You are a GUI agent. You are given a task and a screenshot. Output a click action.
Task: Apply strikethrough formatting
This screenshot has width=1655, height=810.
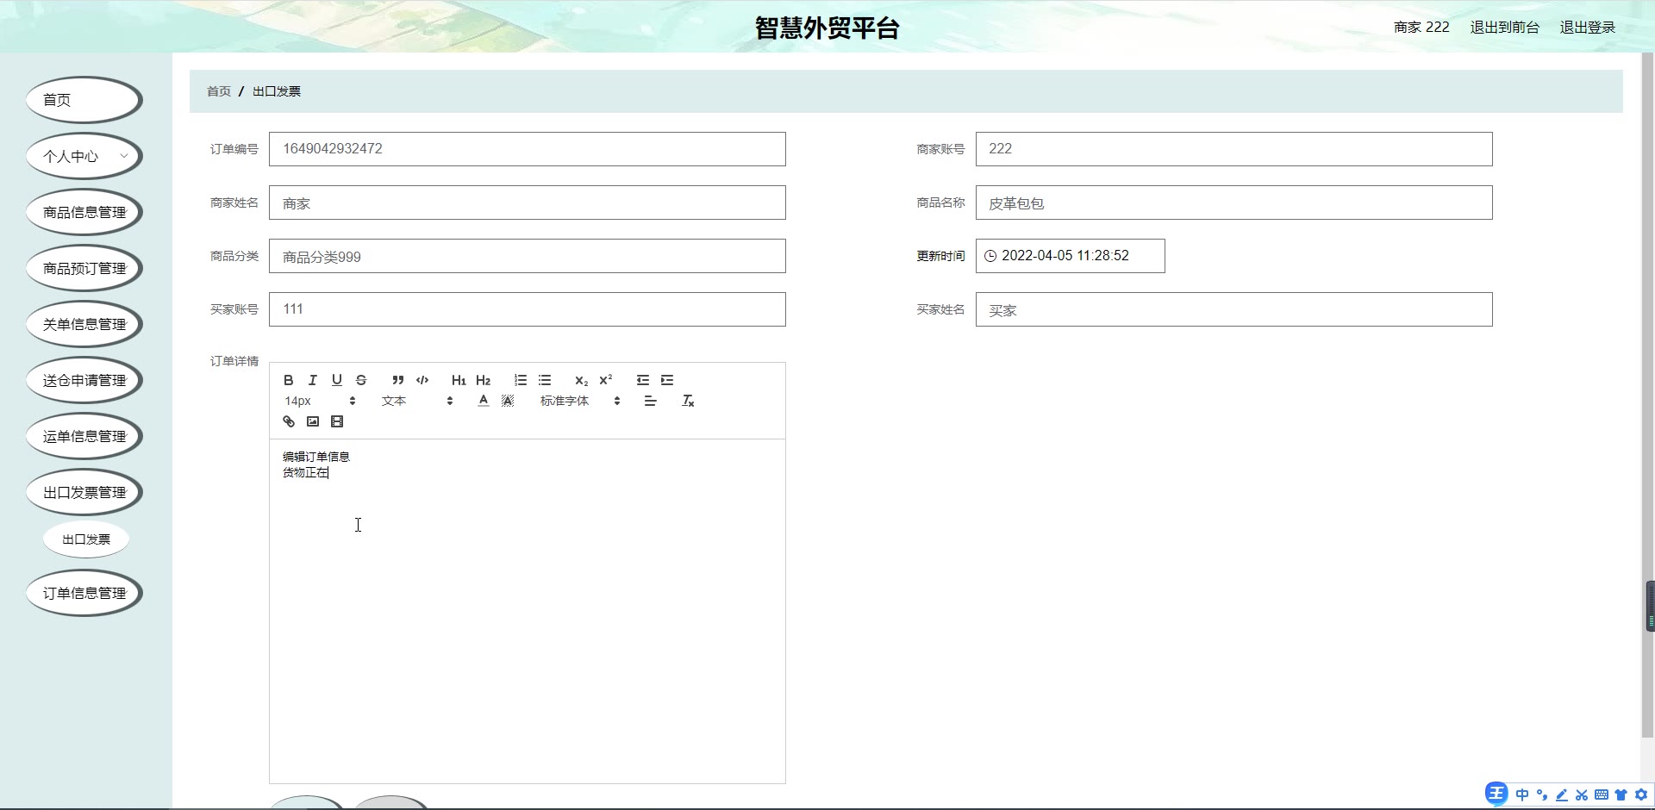pyautogui.click(x=361, y=380)
